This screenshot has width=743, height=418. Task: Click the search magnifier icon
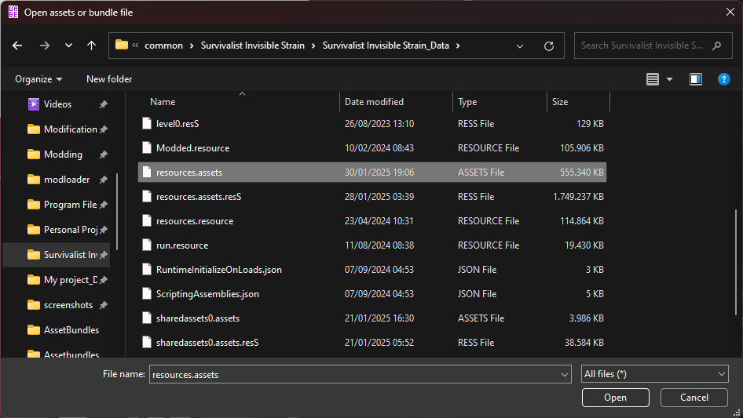point(717,45)
